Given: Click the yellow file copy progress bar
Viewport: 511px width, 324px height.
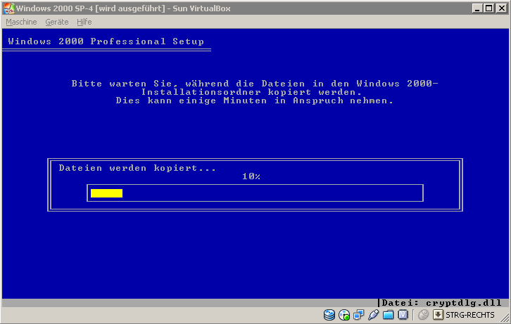Looking at the screenshot, I should tap(107, 193).
